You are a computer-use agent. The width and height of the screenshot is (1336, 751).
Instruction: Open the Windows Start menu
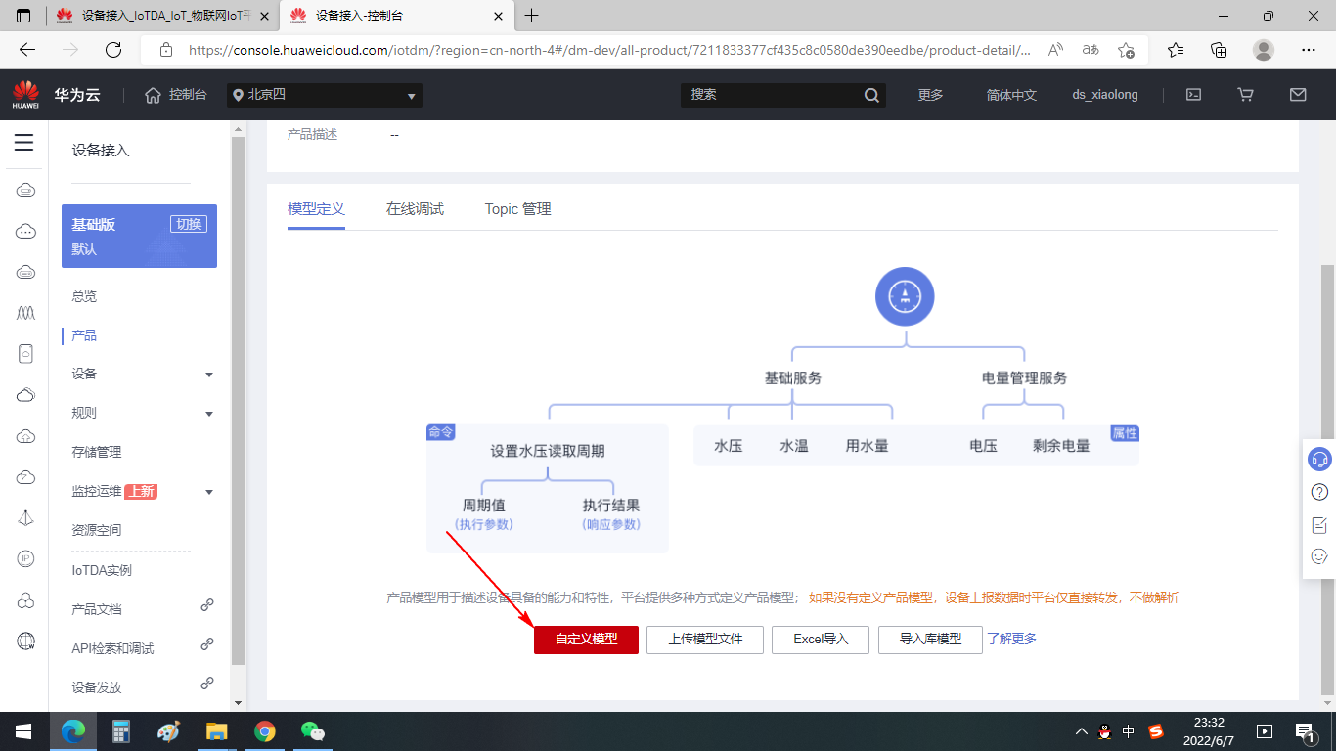tap(23, 731)
